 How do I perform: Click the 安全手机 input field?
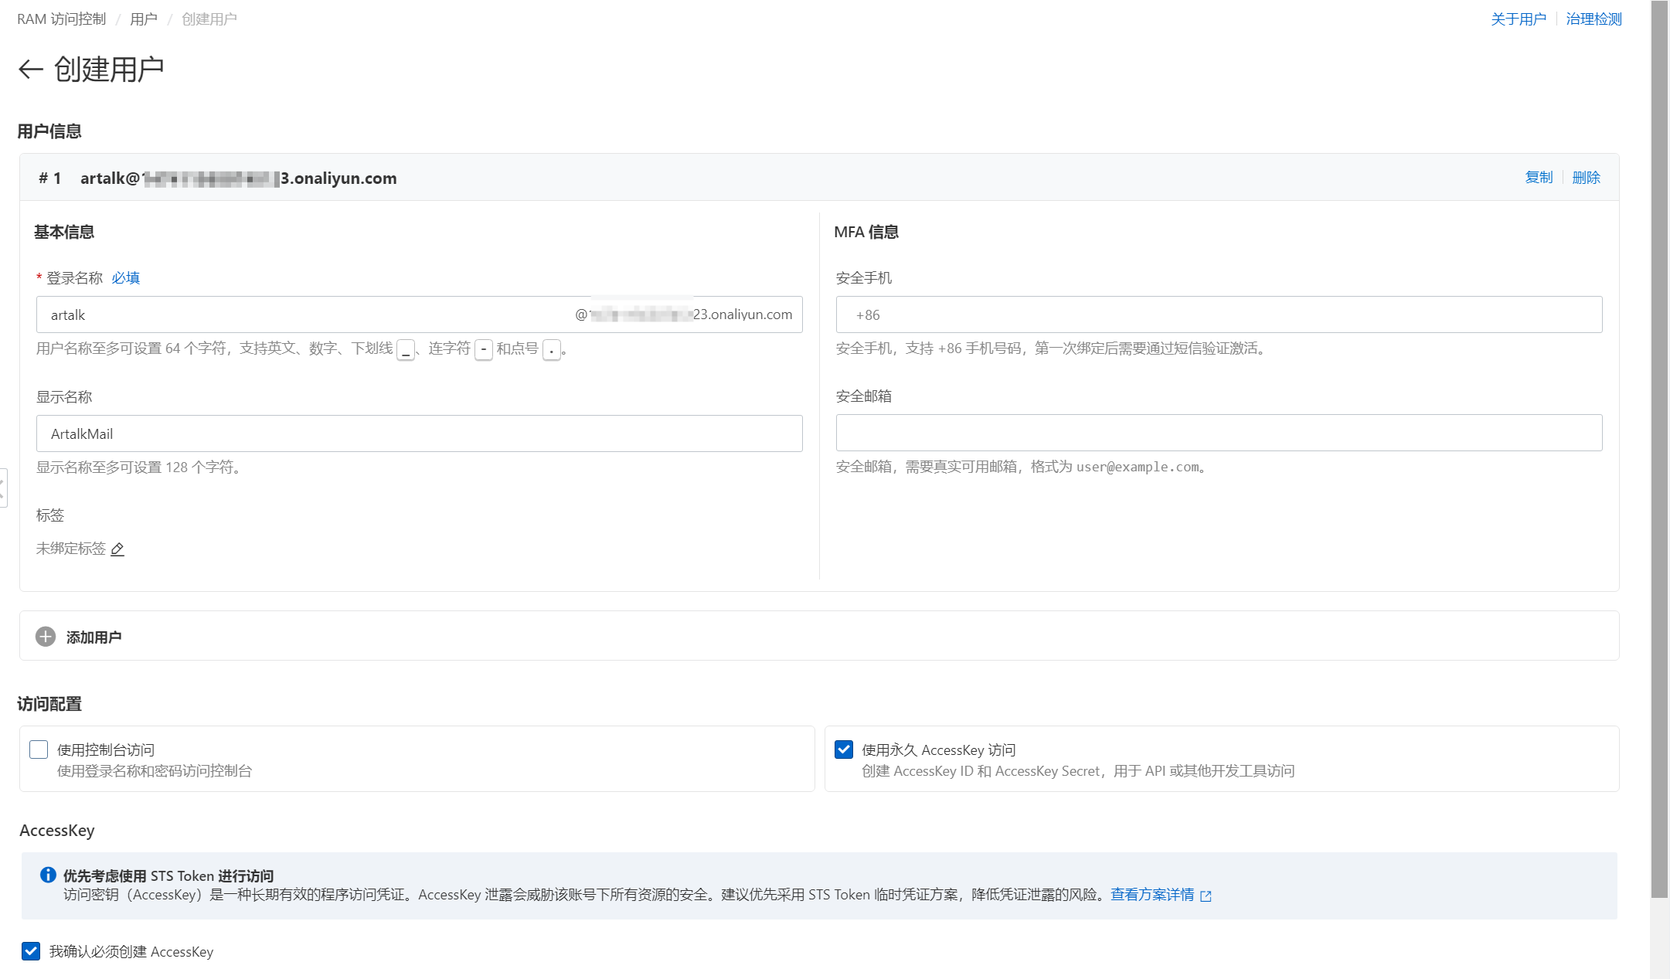tap(1219, 314)
